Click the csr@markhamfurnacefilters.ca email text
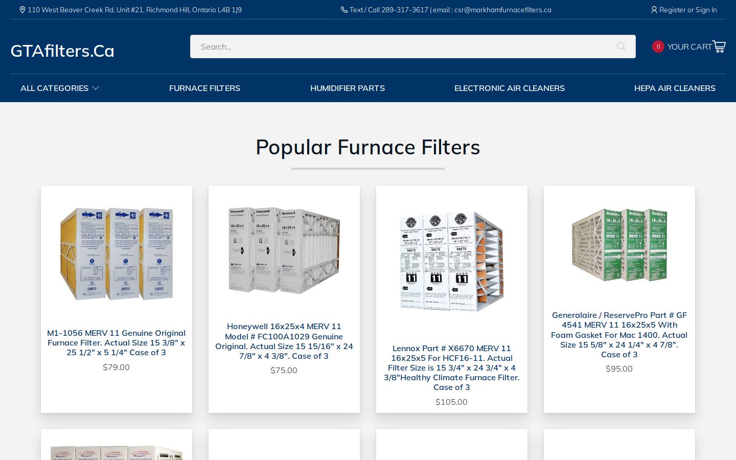This screenshot has height=460, width=736. tap(503, 10)
